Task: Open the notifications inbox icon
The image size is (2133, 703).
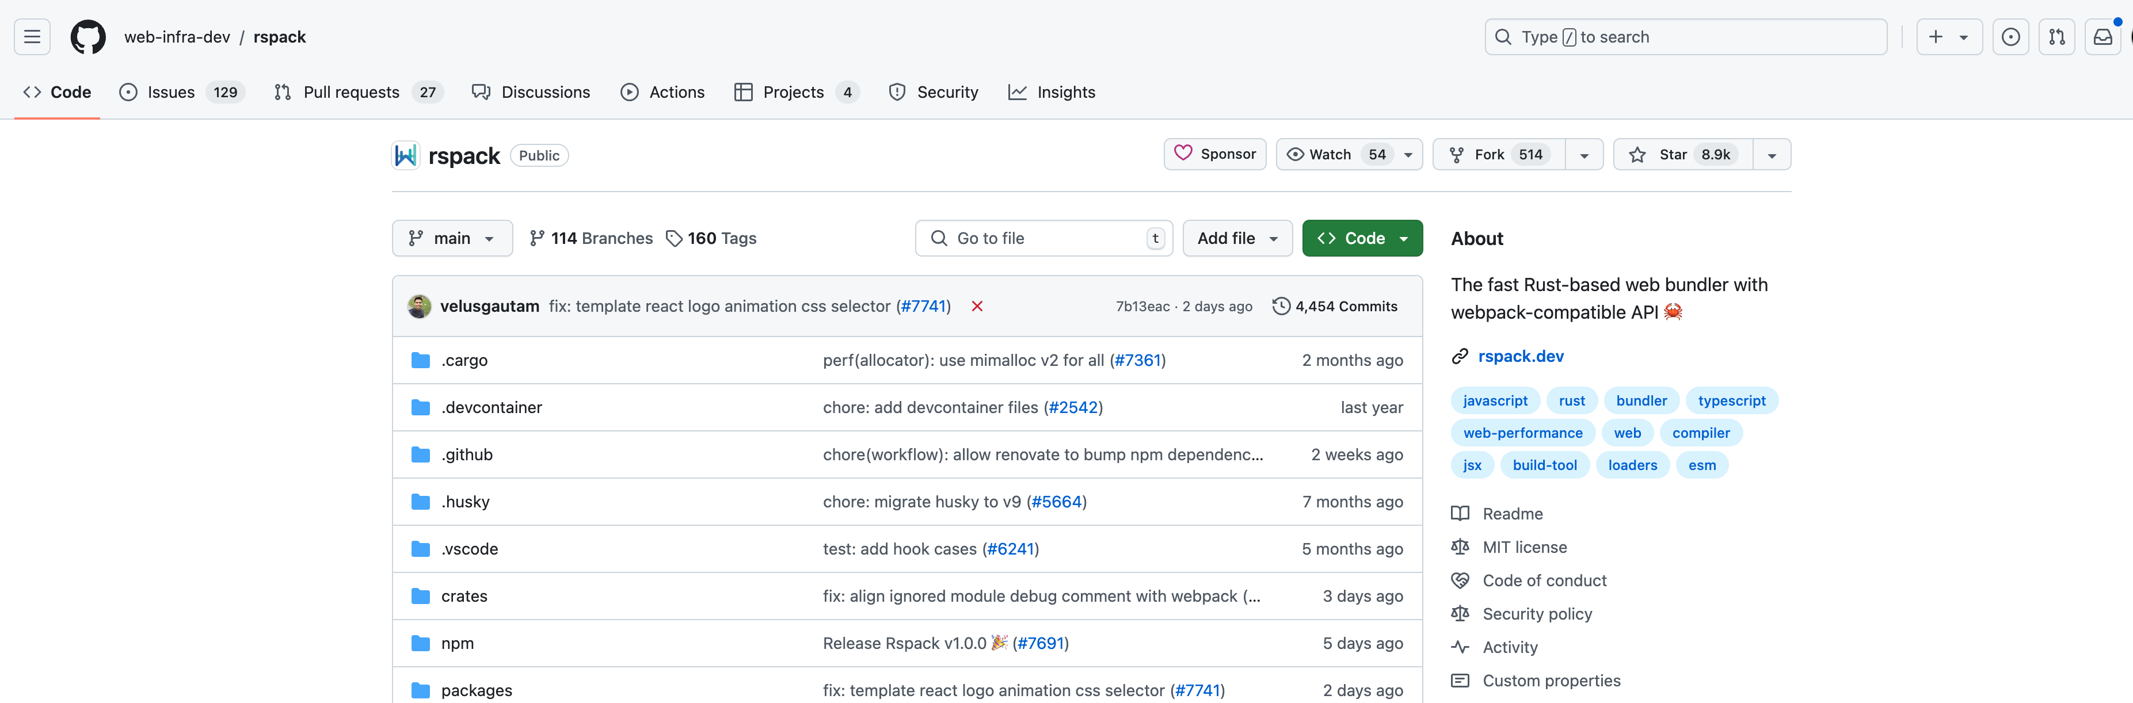Action: (x=2102, y=36)
